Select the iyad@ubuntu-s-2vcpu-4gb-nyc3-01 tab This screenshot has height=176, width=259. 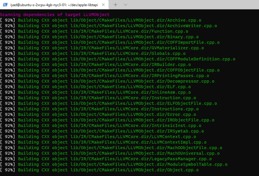(54, 5)
